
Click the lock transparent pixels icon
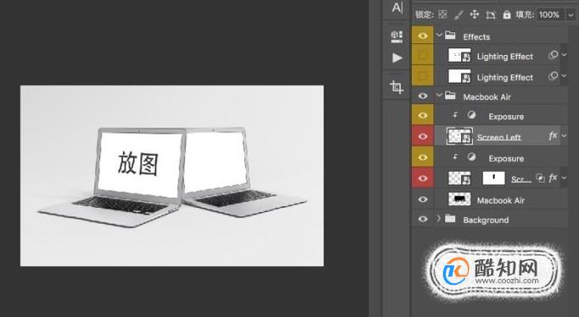[442, 14]
